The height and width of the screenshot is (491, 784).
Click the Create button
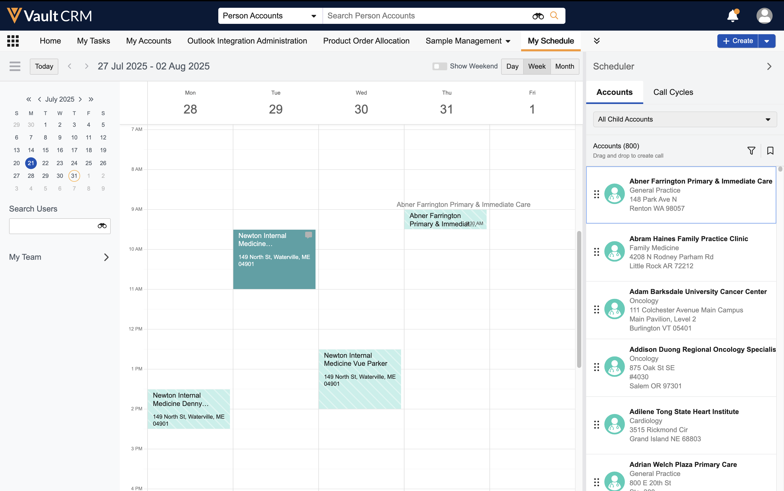click(x=738, y=41)
